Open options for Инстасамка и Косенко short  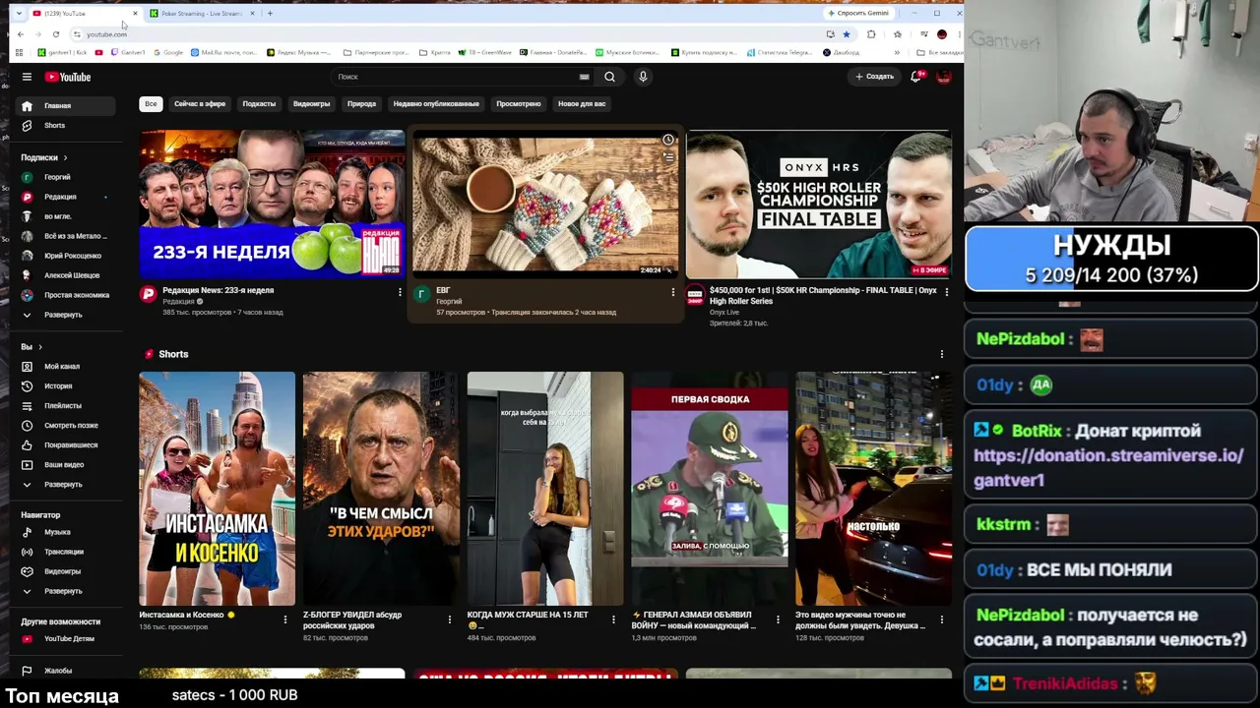pos(285,619)
